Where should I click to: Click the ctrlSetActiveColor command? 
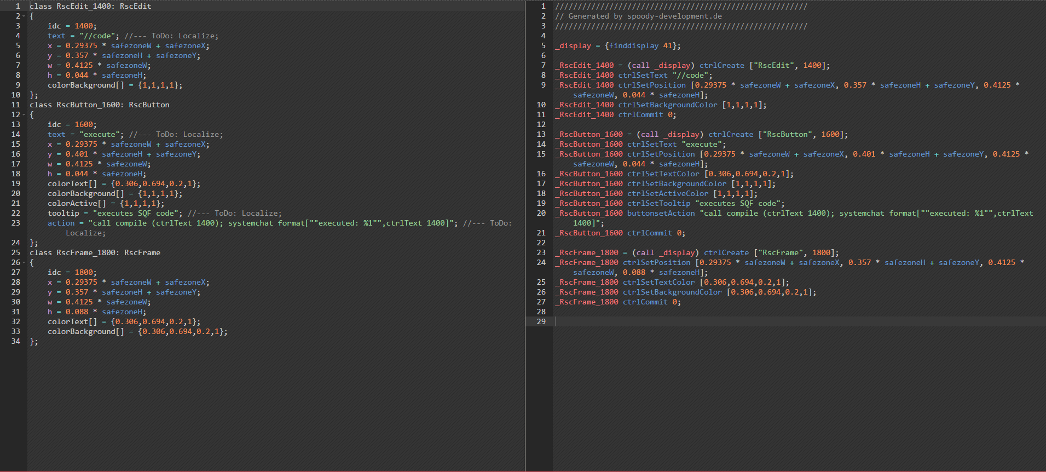[667, 193]
